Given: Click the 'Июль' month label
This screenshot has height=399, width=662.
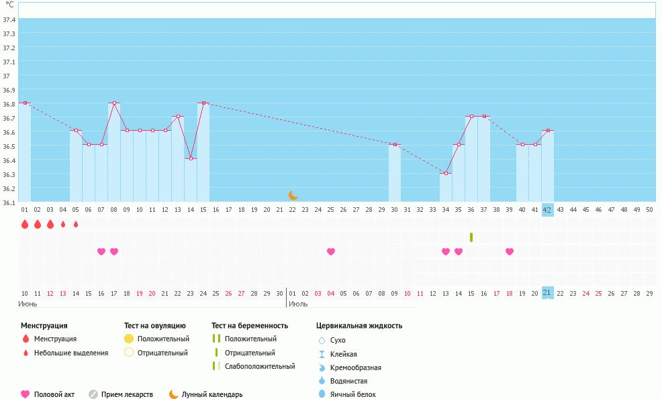Looking at the screenshot, I should pos(297,304).
